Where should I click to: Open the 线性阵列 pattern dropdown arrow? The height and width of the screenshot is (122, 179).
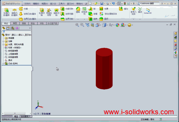click(84, 19)
